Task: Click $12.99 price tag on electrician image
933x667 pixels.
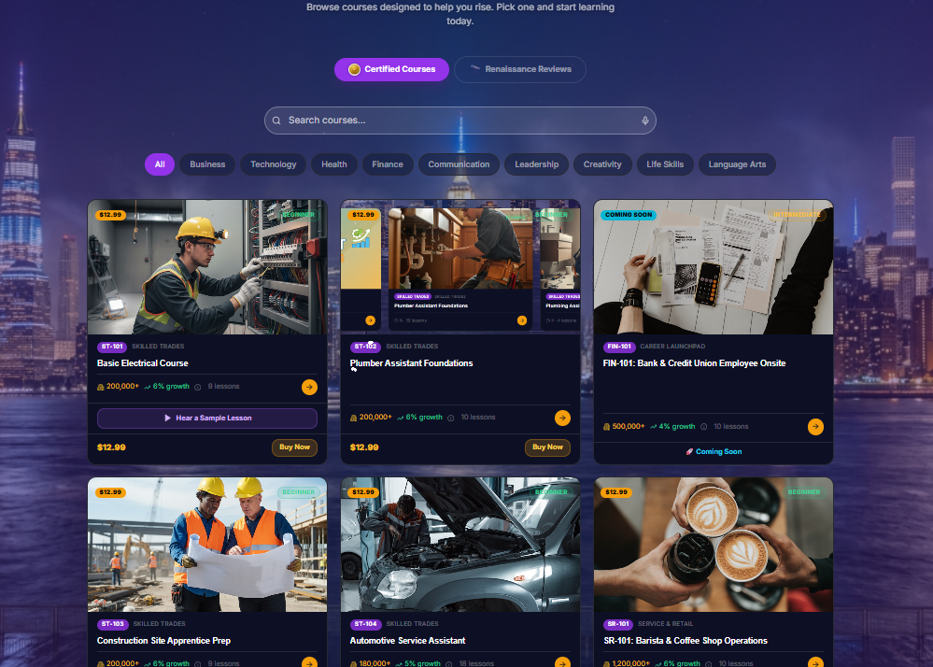Action: click(x=111, y=215)
